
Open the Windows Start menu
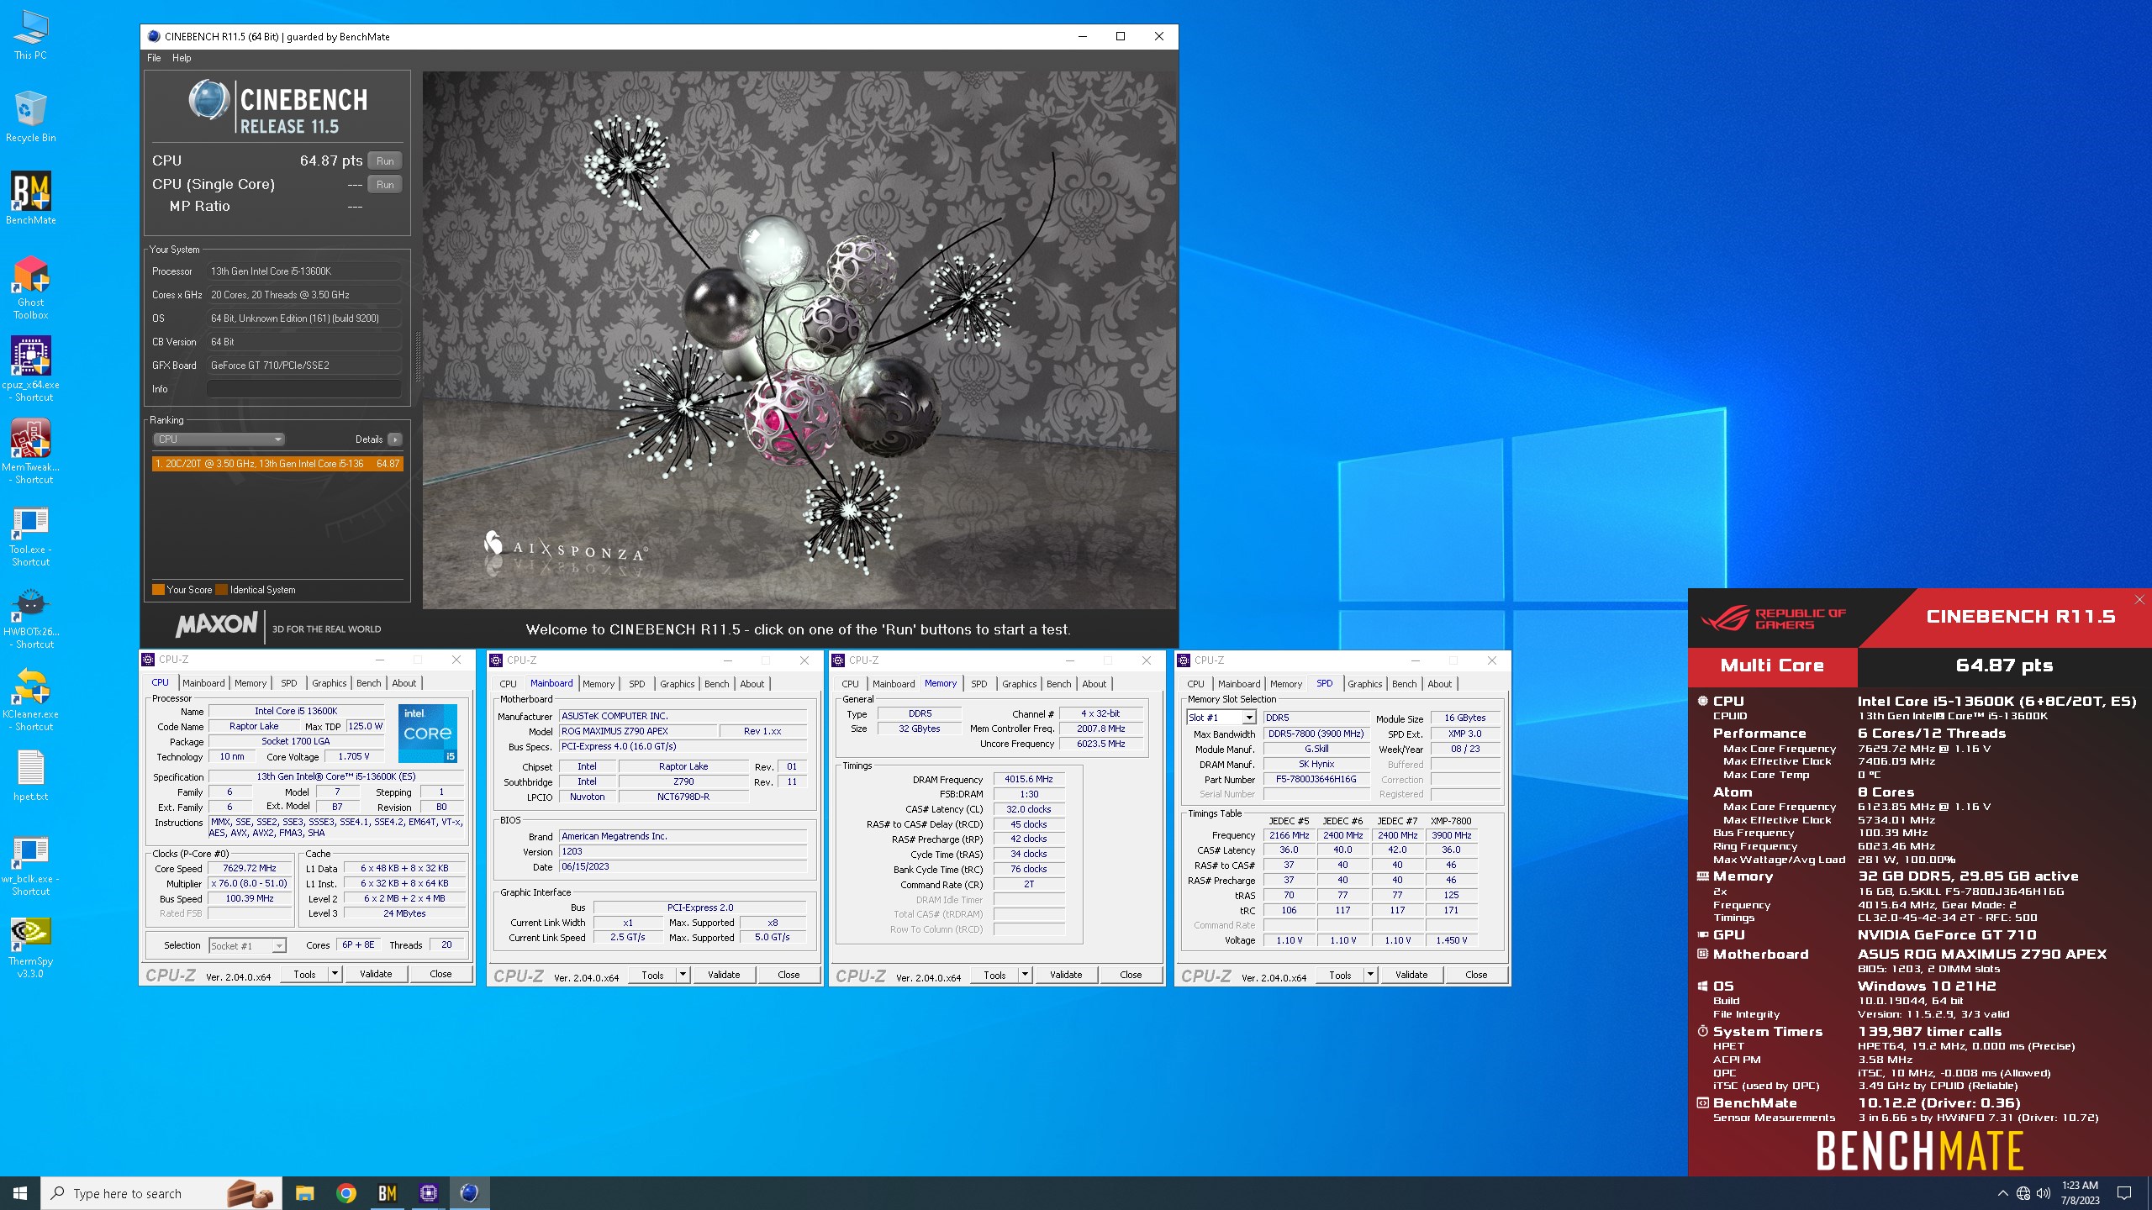[20, 1193]
